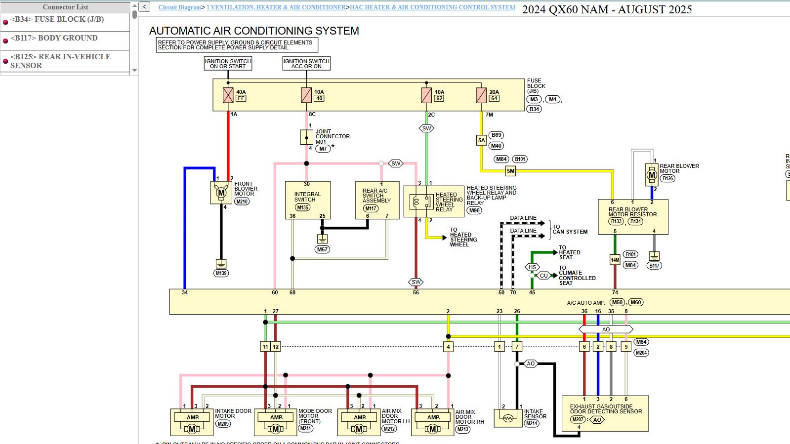Click the Ignition Switch ON or START box
This screenshot has width=790, height=444.
[x=228, y=63]
